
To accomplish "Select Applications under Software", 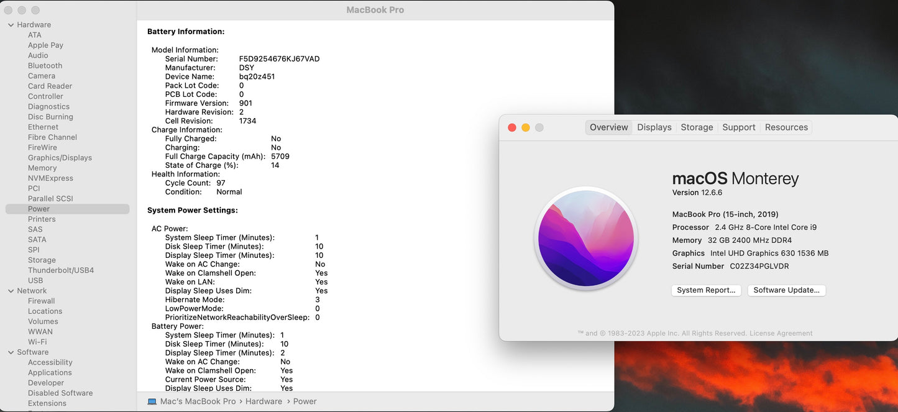I will 50,373.
